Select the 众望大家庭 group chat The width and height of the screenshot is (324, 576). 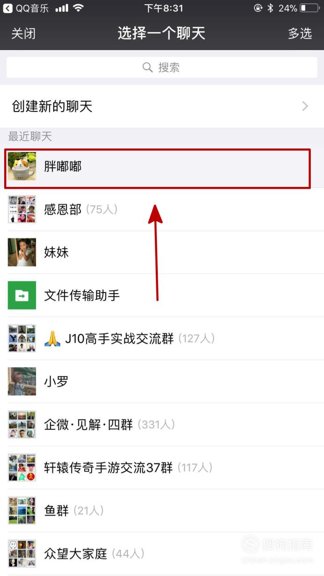(162, 554)
